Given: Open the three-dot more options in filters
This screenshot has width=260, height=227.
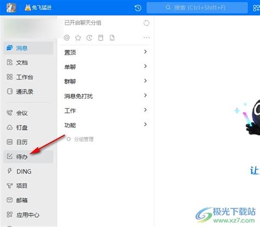Looking at the screenshot, I should point(146,38).
